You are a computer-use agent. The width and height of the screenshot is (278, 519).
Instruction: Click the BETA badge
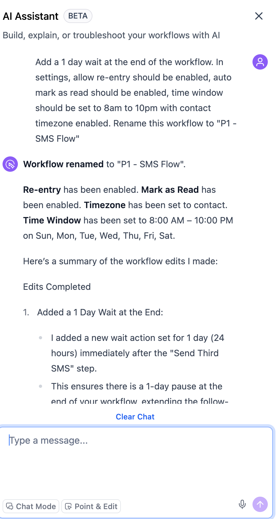[77, 16]
